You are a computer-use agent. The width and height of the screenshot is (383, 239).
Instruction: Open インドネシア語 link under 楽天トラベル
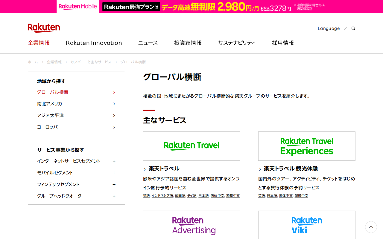coord(162,196)
